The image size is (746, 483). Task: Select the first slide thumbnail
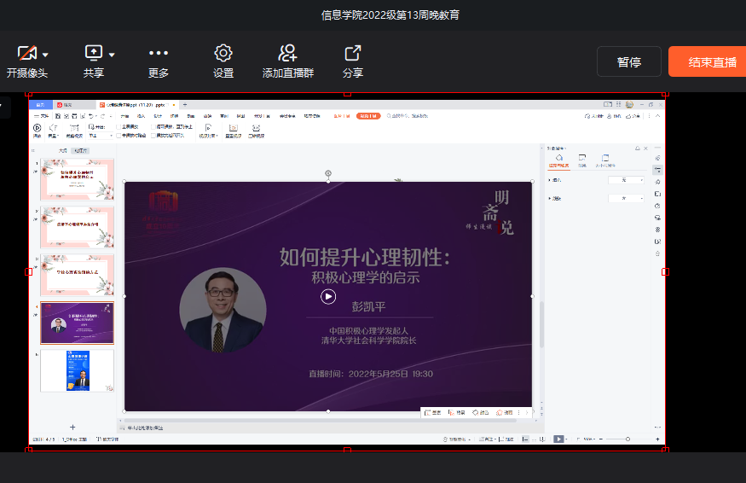pyautogui.click(x=78, y=179)
